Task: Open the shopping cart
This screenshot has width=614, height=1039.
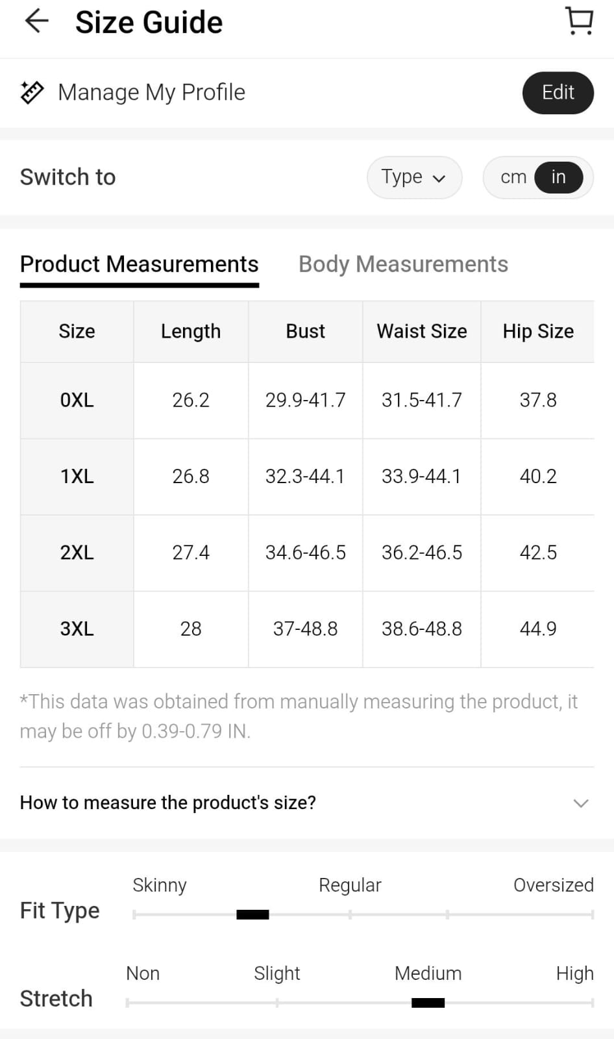Action: pyautogui.click(x=579, y=21)
